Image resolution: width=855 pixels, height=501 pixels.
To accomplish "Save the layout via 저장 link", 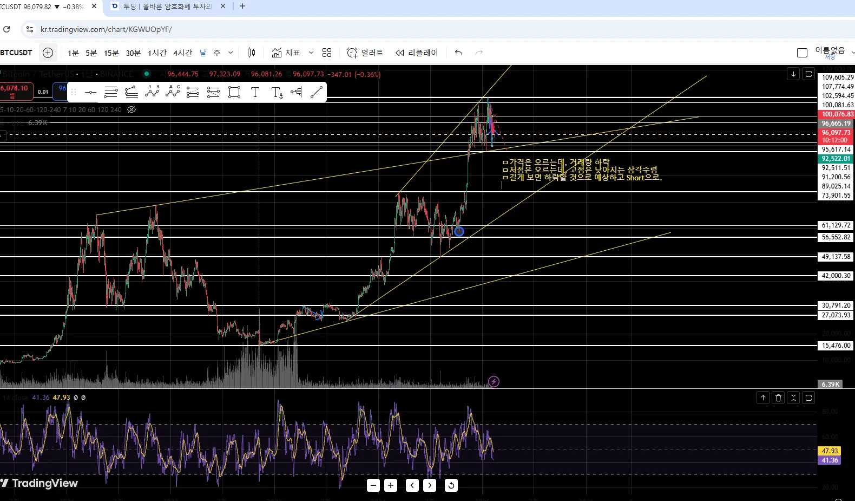I will [x=830, y=57].
